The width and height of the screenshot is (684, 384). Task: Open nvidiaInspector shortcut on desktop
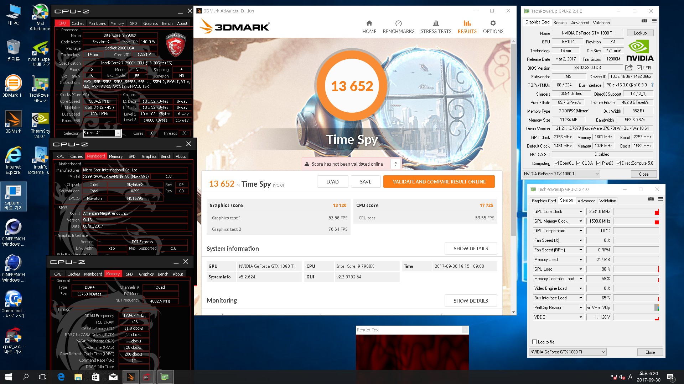(40, 53)
